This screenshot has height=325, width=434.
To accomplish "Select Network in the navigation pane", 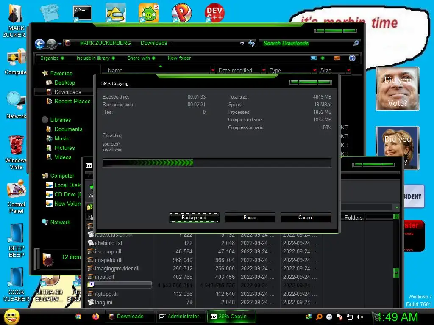I will pos(60,222).
